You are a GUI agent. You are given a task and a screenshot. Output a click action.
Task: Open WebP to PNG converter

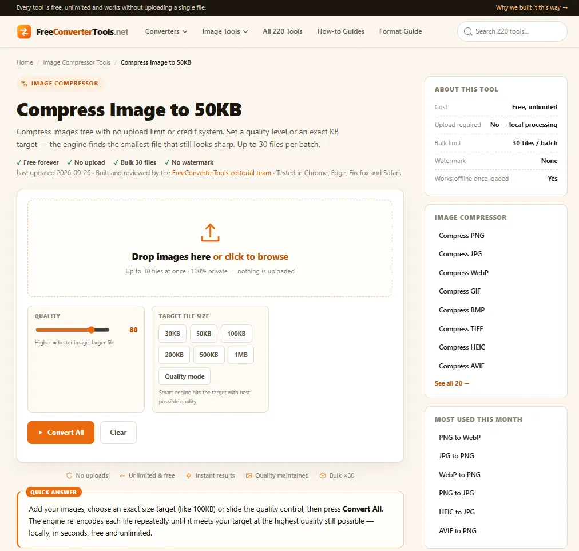click(460, 475)
